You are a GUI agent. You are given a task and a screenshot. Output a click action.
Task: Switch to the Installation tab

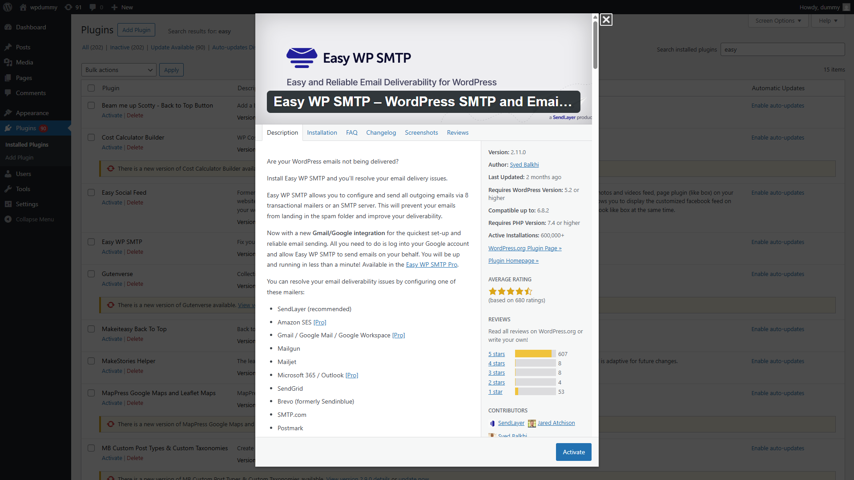coord(322,132)
